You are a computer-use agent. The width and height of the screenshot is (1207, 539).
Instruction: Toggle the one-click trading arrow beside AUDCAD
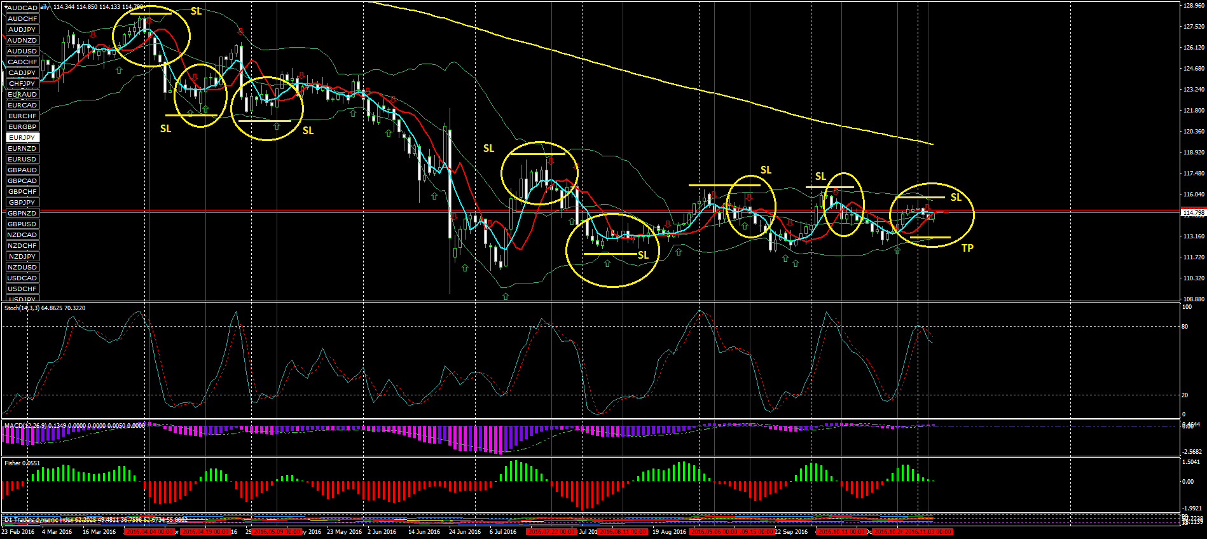pos(6,8)
